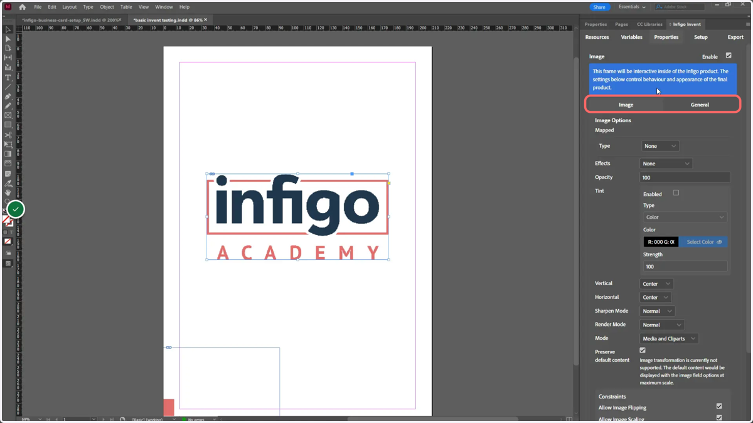Select the Eyedropper tool
The width and height of the screenshot is (753, 423).
pos(8,184)
